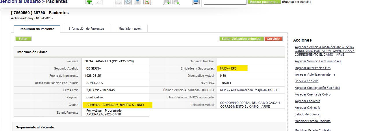Click the DE SERNA surname value
The width and height of the screenshot is (371, 131).
coord(94,68)
